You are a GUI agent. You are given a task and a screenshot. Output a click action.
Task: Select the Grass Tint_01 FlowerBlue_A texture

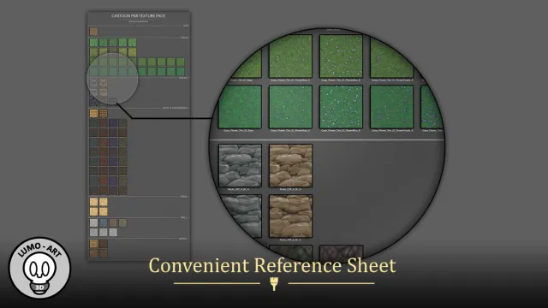[x=290, y=56]
